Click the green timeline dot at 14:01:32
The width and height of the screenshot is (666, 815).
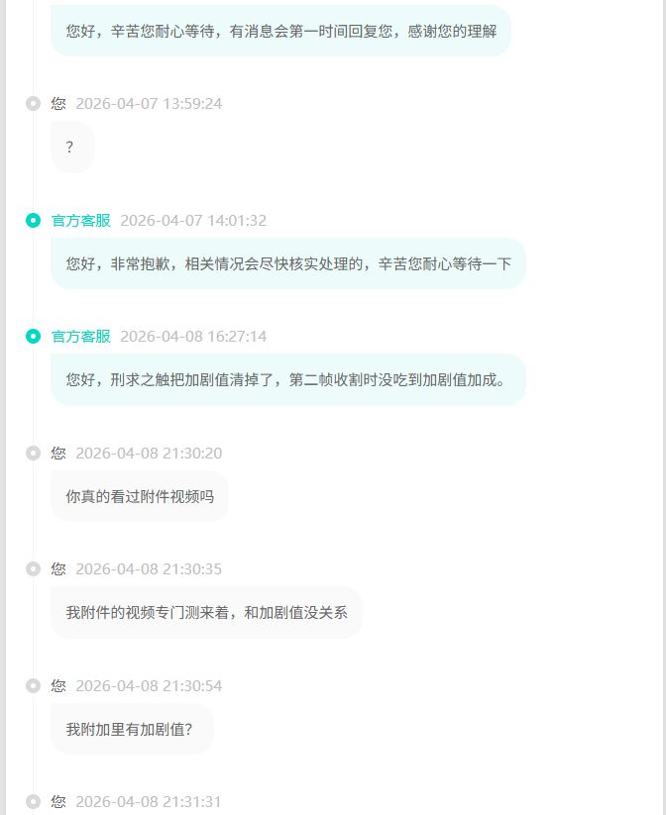33,220
